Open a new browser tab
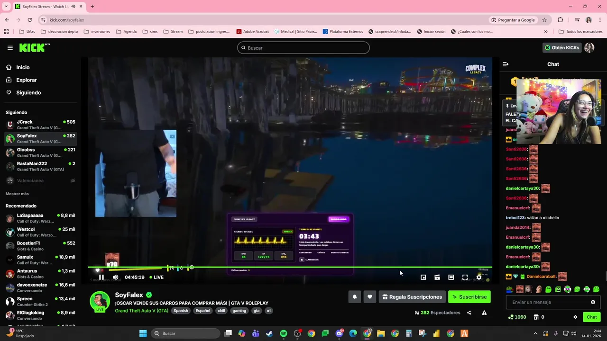 [92, 6]
